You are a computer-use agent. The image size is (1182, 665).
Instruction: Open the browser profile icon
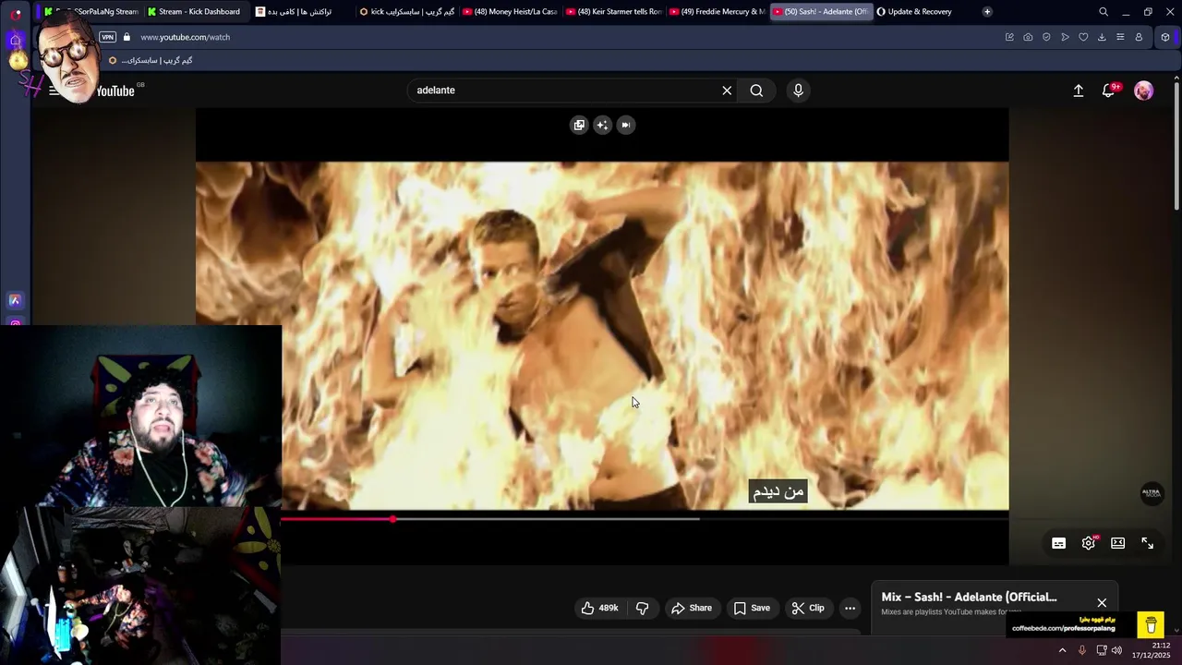click(x=1139, y=37)
